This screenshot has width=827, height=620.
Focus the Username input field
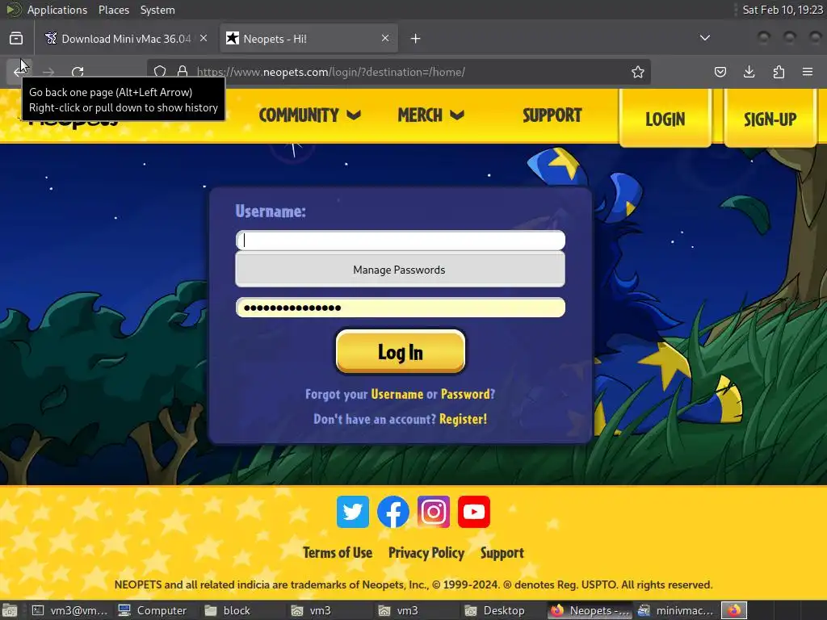401,241
